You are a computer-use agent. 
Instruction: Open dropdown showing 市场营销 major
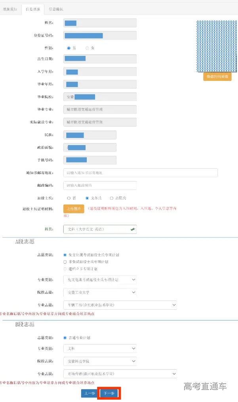(x=120, y=373)
